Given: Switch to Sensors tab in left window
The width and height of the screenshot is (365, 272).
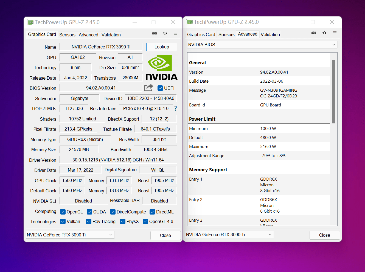Looking at the screenshot, I should click(x=67, y=35).
